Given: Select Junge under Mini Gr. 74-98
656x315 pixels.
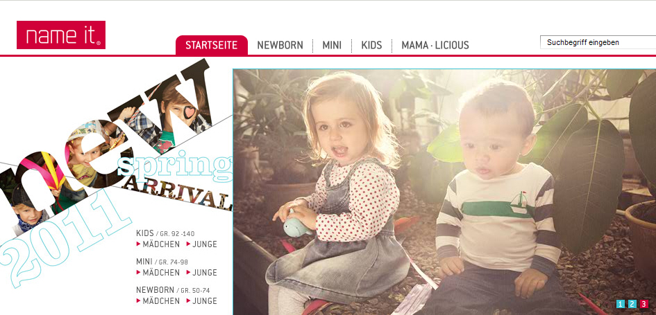Looking at the screenshot, I should pos(205,273).
